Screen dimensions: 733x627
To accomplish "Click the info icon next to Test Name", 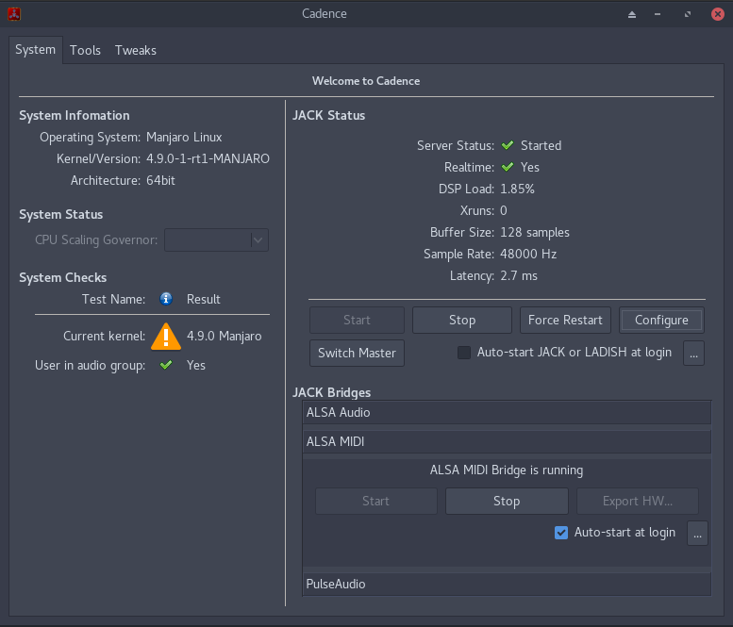I will point(166,299).
